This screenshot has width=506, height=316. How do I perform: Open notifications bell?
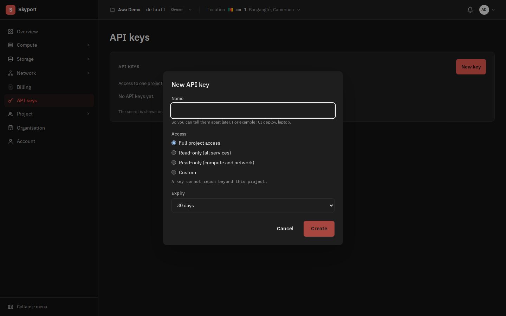(470, 10)
